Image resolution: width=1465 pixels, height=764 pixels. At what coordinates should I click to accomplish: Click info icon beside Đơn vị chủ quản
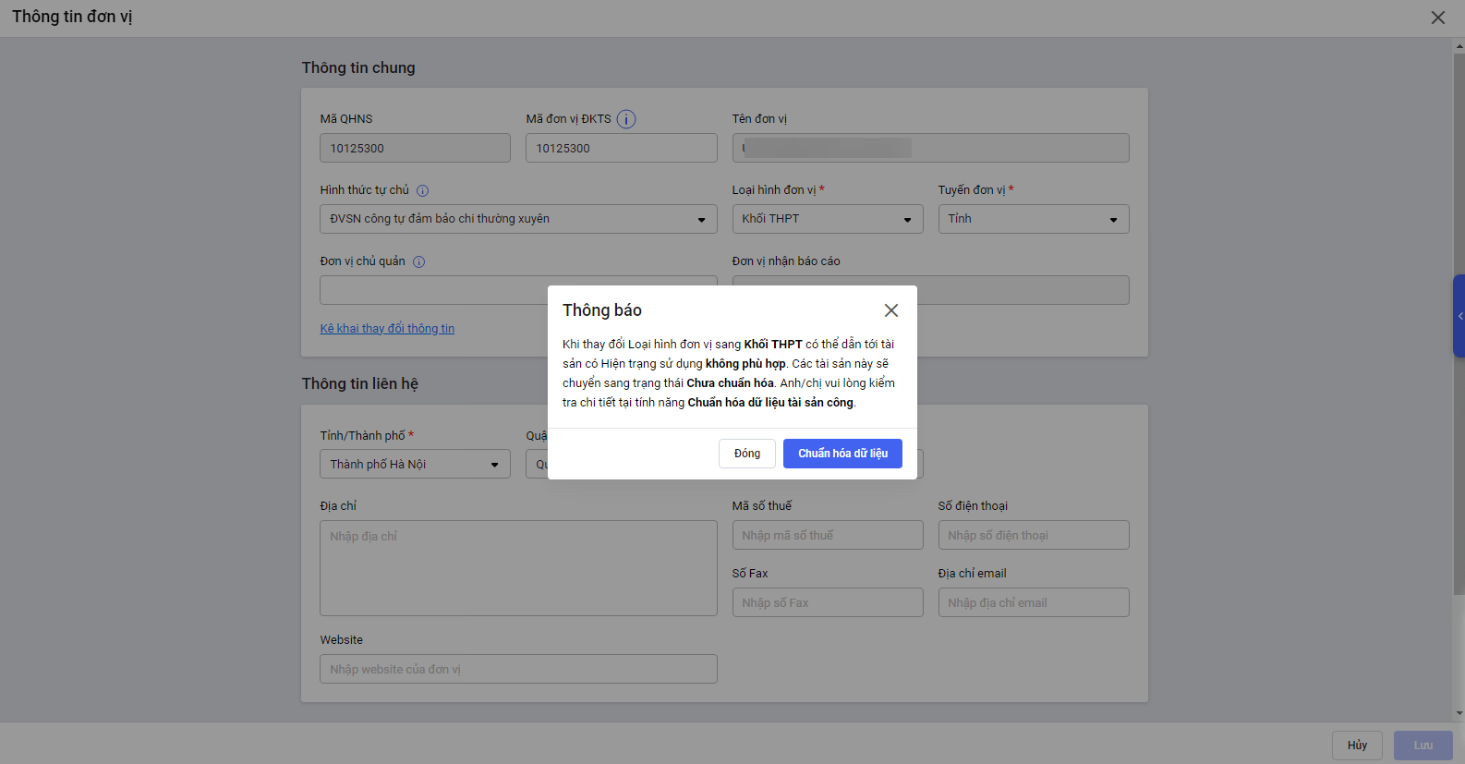click(x=418, y=262)
